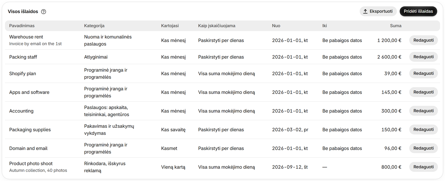Click the Pavadinimas column header
This screenshot has width=445, height=181.
(22, 26)
